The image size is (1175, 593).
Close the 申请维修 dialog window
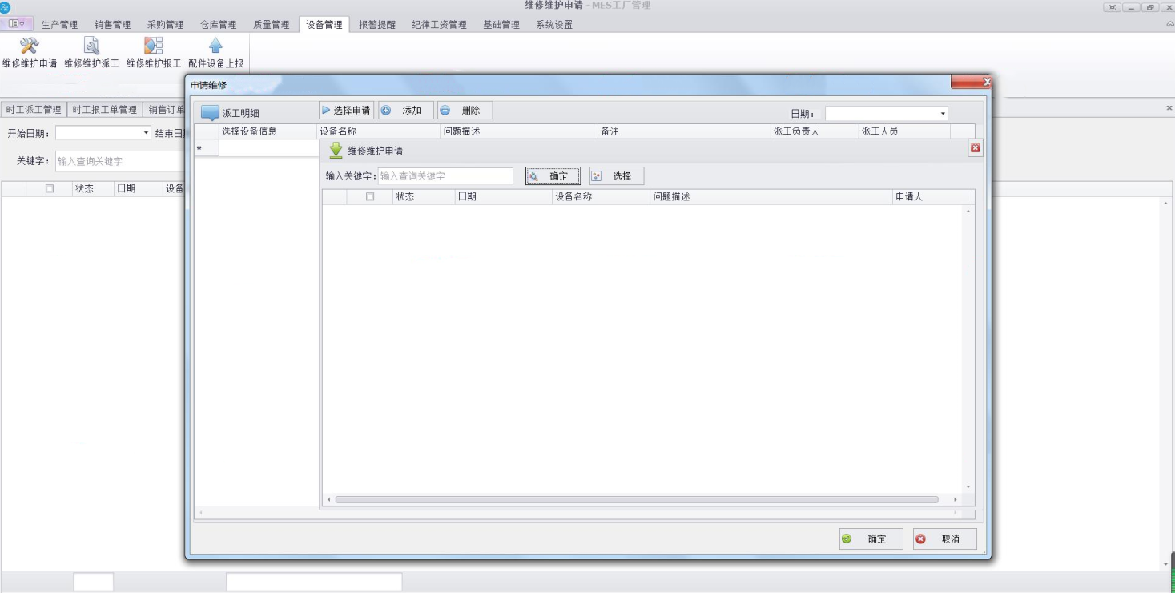point(972,82)
